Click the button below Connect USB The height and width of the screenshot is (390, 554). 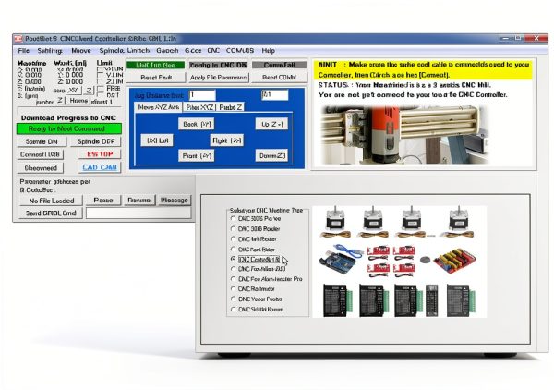(x=41, y=168)
